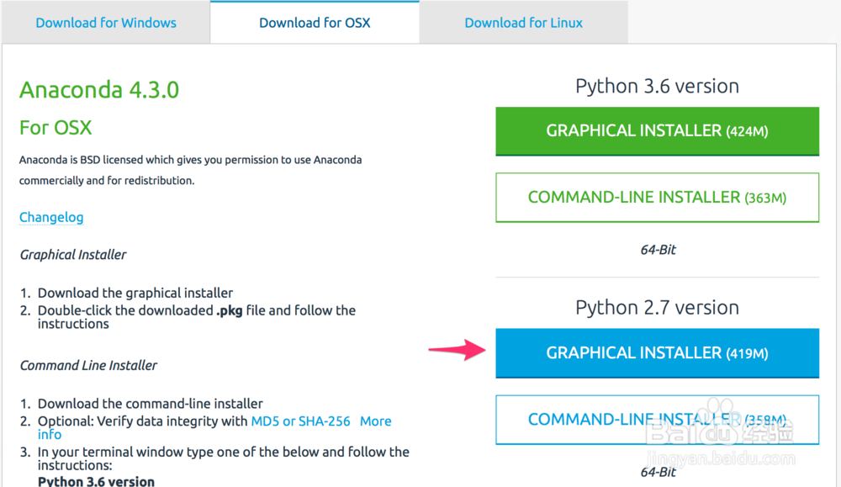Click the 64-Bit label under Python 2.7
841x487 pixels.
coord(659,472)
